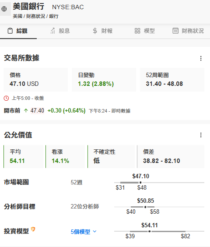Click the dollar icon on the 財報 tab
The image size is (210, 247).
pyautogui.click(x=95, y=31)
